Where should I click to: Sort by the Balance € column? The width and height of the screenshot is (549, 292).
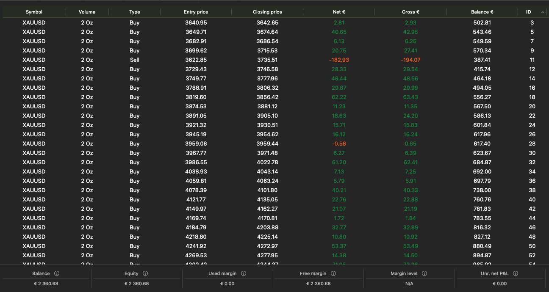click(482, 12)
